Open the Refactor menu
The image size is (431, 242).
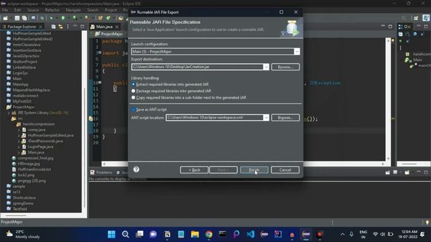53,10
